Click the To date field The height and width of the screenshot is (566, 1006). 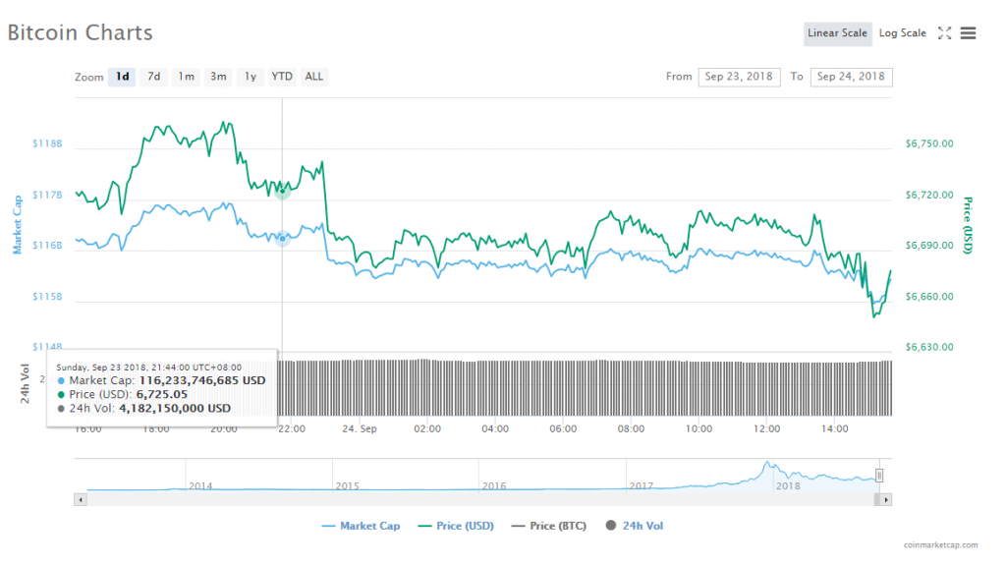coord(851,77)
